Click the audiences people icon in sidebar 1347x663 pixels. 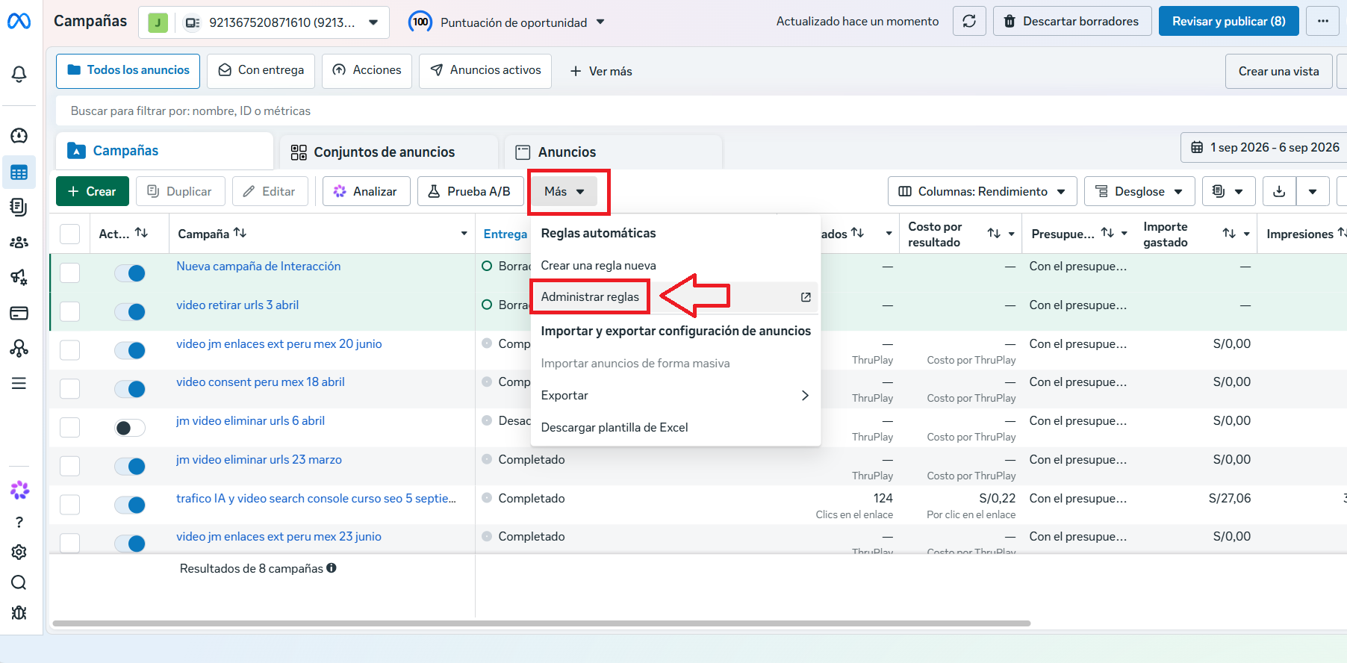(19, 242)
